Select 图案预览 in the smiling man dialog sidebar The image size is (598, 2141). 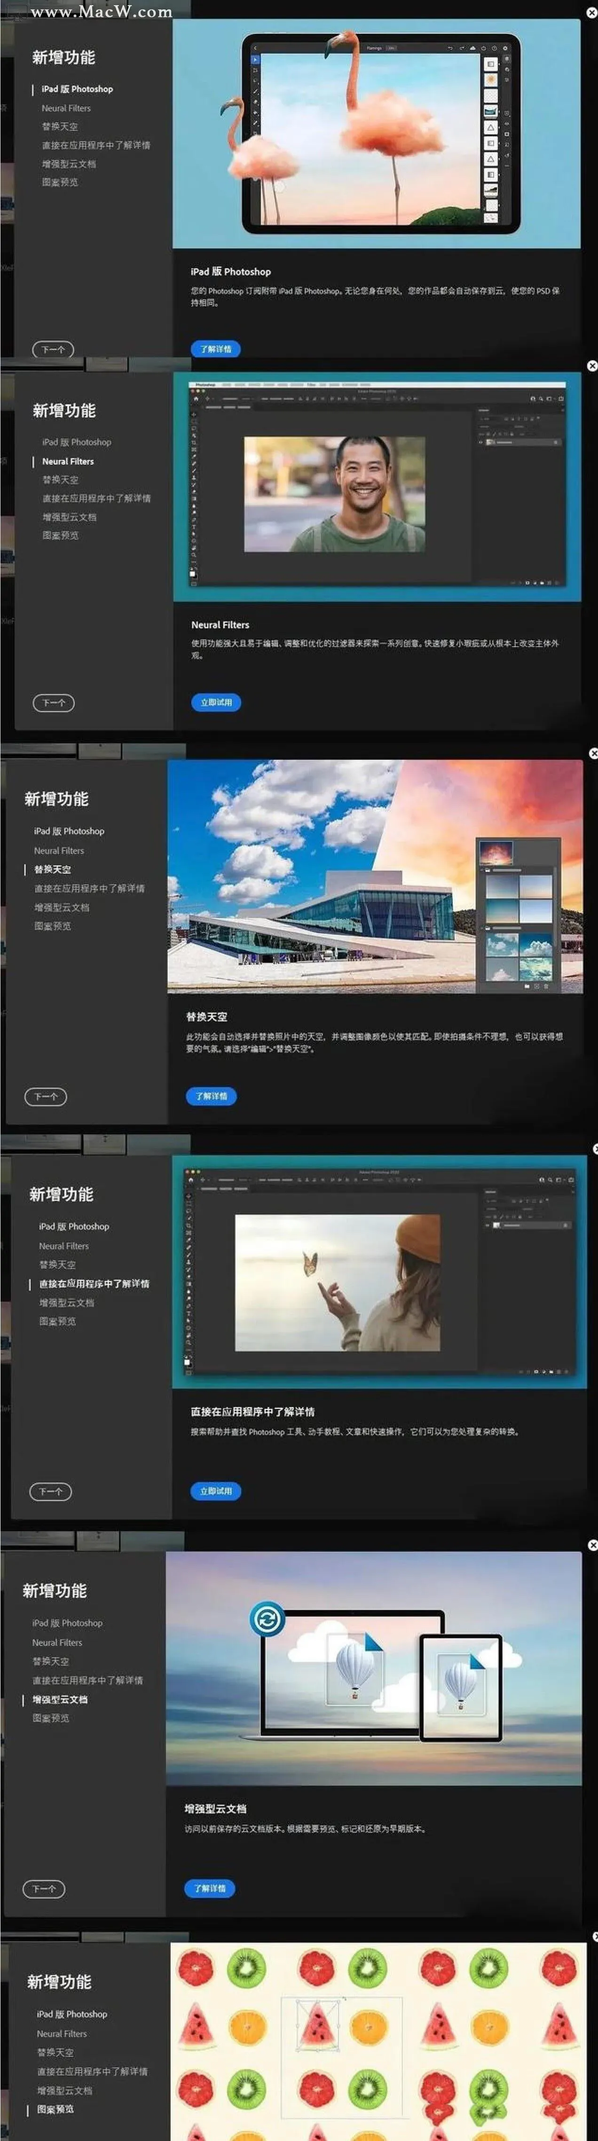(61, 535)
